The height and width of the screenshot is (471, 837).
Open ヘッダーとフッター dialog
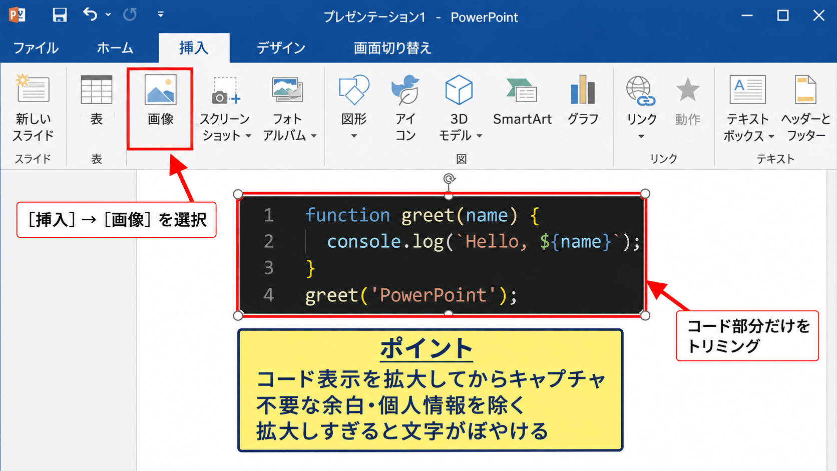tap(805, 108)
